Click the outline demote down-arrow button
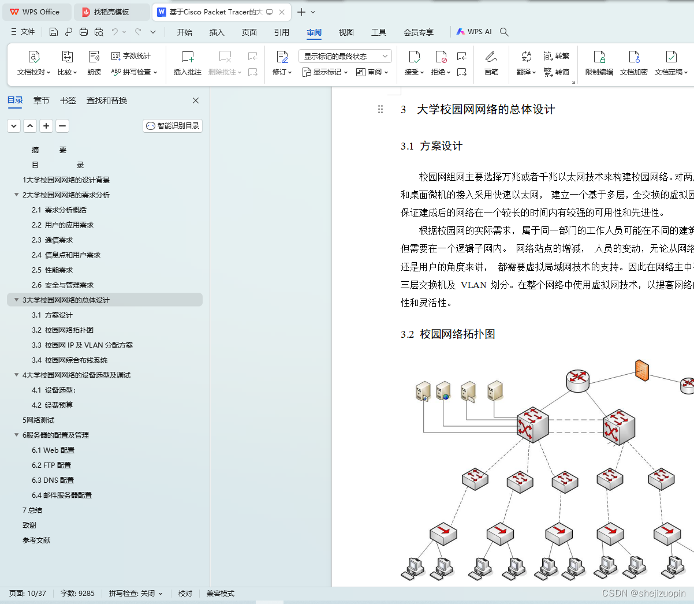694x604 pixels. pyautogui.click(x=14, y=126)
